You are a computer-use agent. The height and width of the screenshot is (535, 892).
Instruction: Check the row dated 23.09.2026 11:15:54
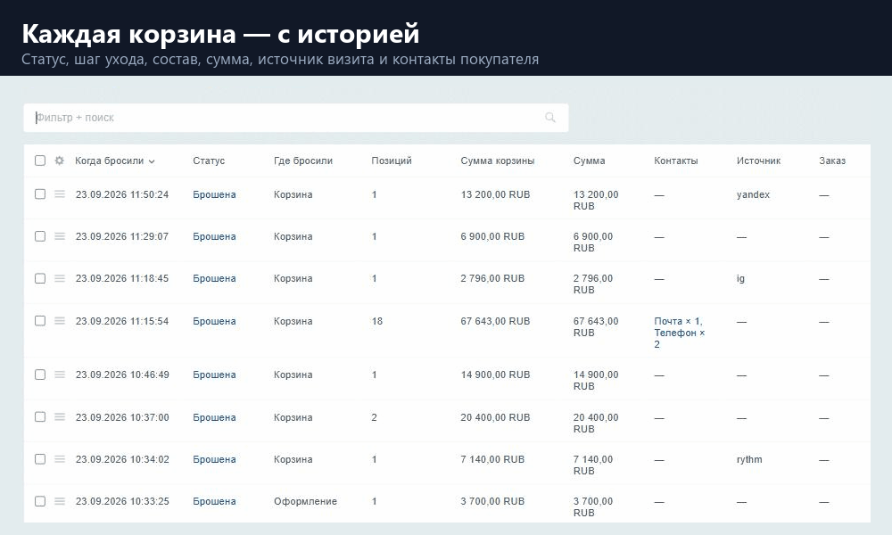click(x=40, y=321)
